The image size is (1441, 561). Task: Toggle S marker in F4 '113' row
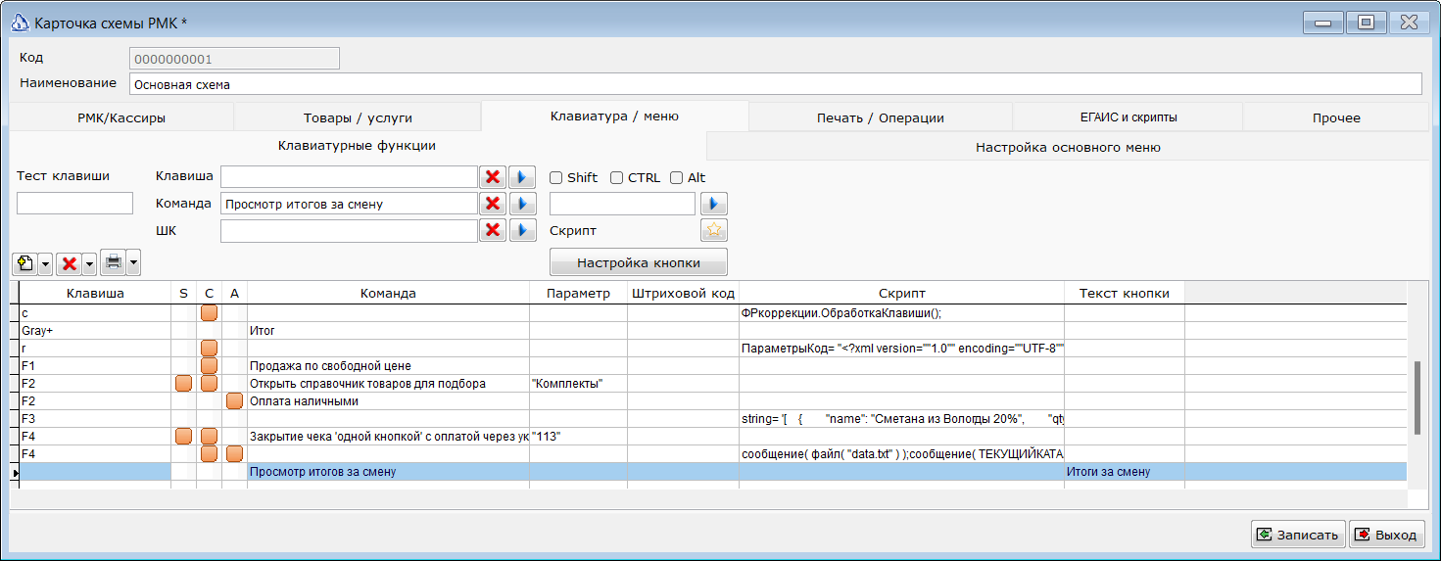[x=183, y=437]
